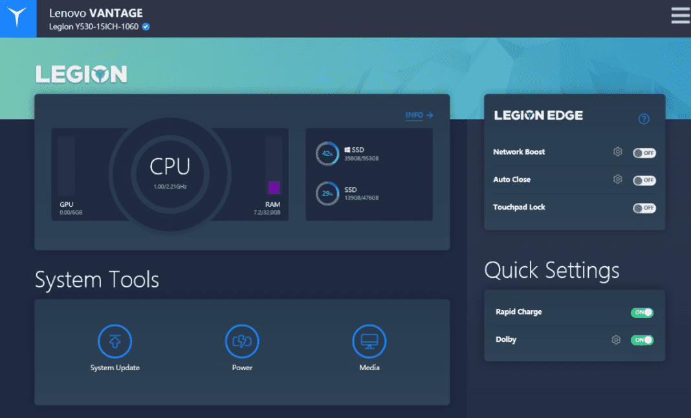Click the Legion Y530-15ICH-1060 device name
Screen dimensions: 691x418
coord(94,26)
